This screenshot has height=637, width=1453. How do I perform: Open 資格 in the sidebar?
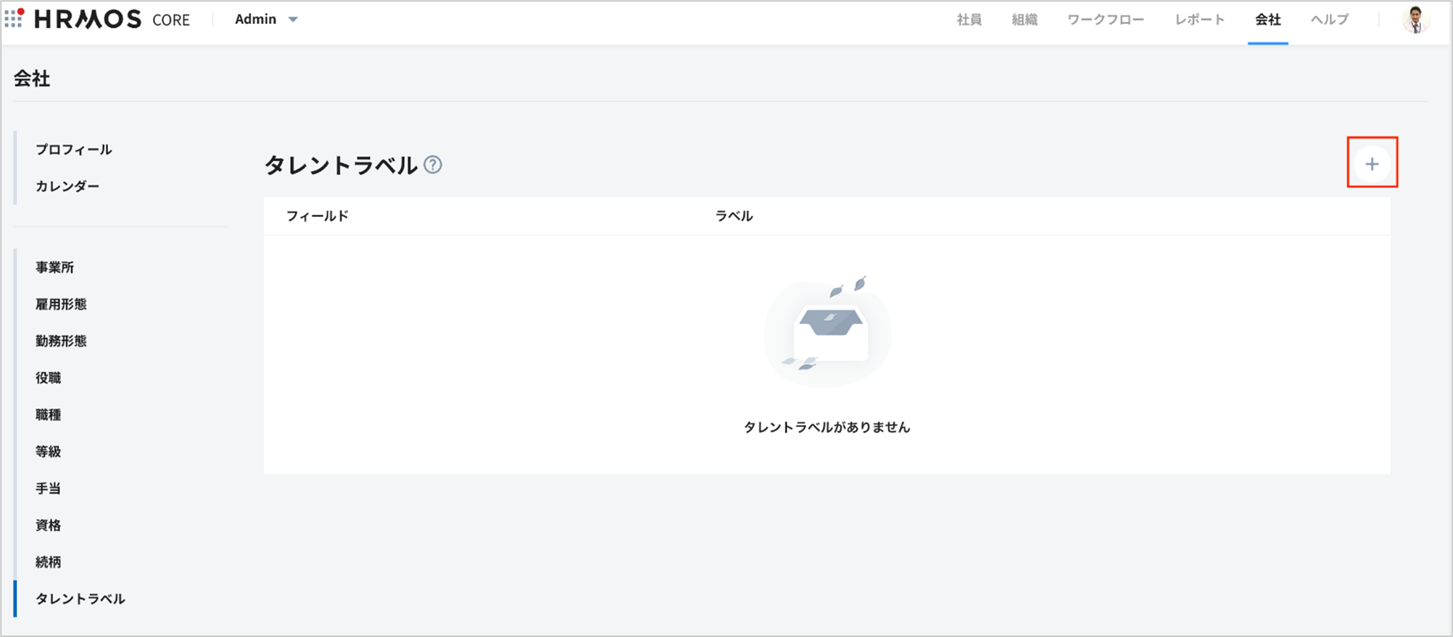click(49, 525)
